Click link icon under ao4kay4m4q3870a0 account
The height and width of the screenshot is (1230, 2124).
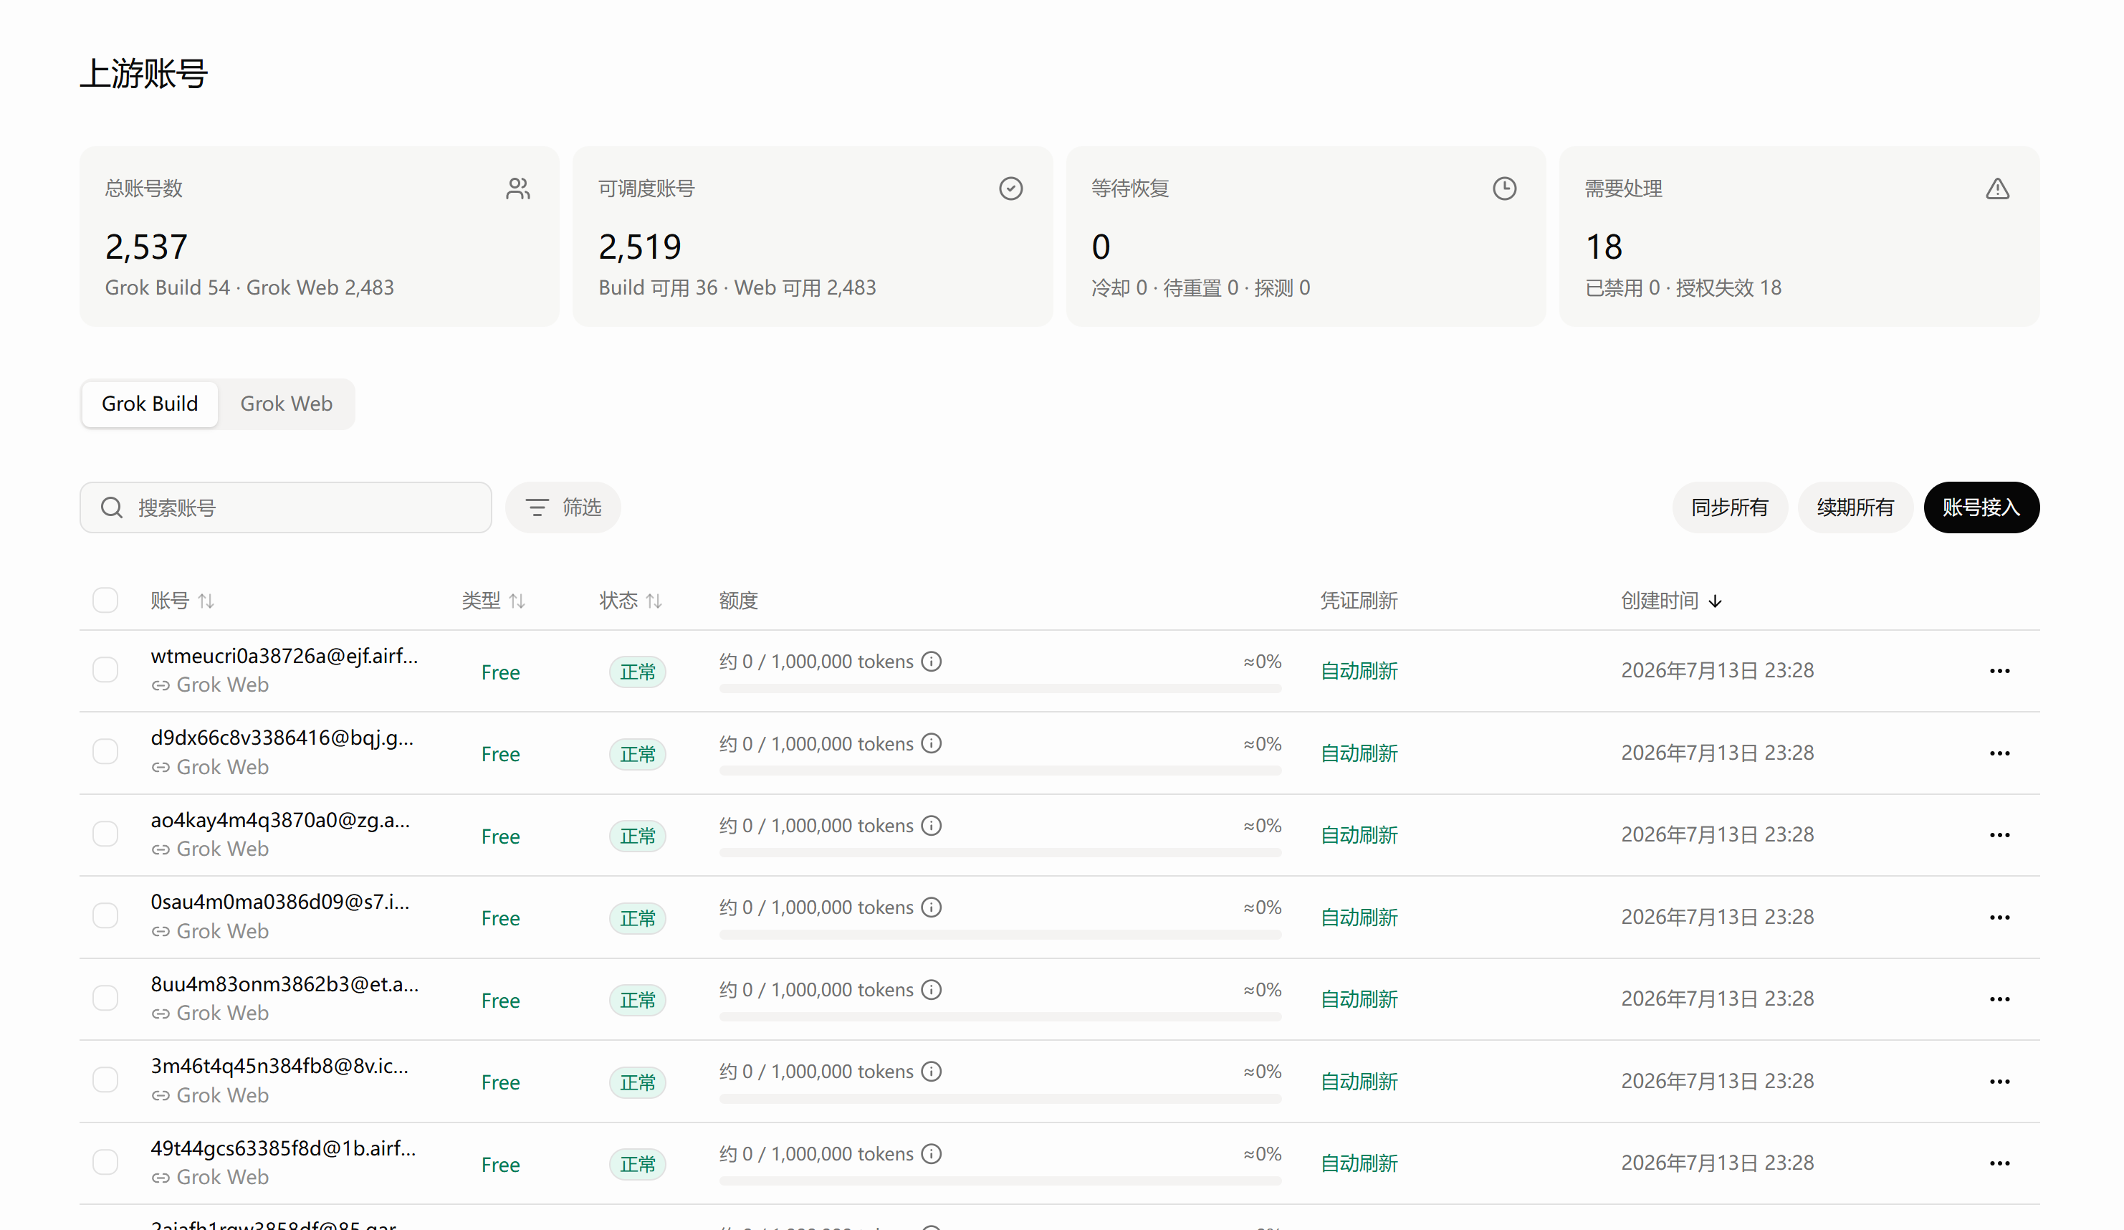pos(161,850)
